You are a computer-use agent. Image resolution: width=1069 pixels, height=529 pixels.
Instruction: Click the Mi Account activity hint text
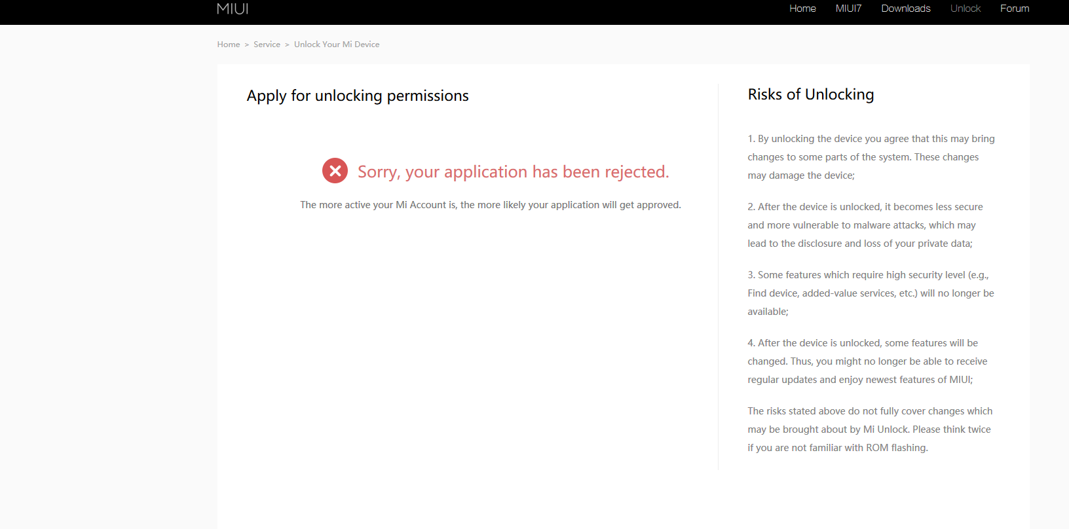click(x=491, y=205)
